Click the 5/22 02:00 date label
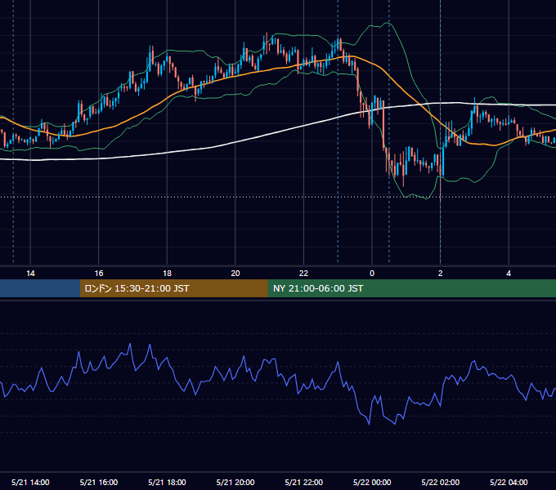The height and width of the screenshot is (490, 556). [x=441, y=482]
